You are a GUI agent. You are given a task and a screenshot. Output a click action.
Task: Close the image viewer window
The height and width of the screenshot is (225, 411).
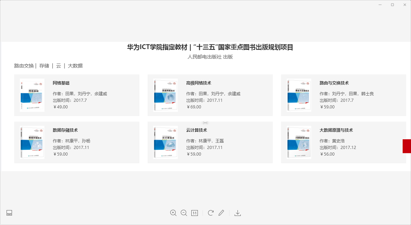click(404, 5)
